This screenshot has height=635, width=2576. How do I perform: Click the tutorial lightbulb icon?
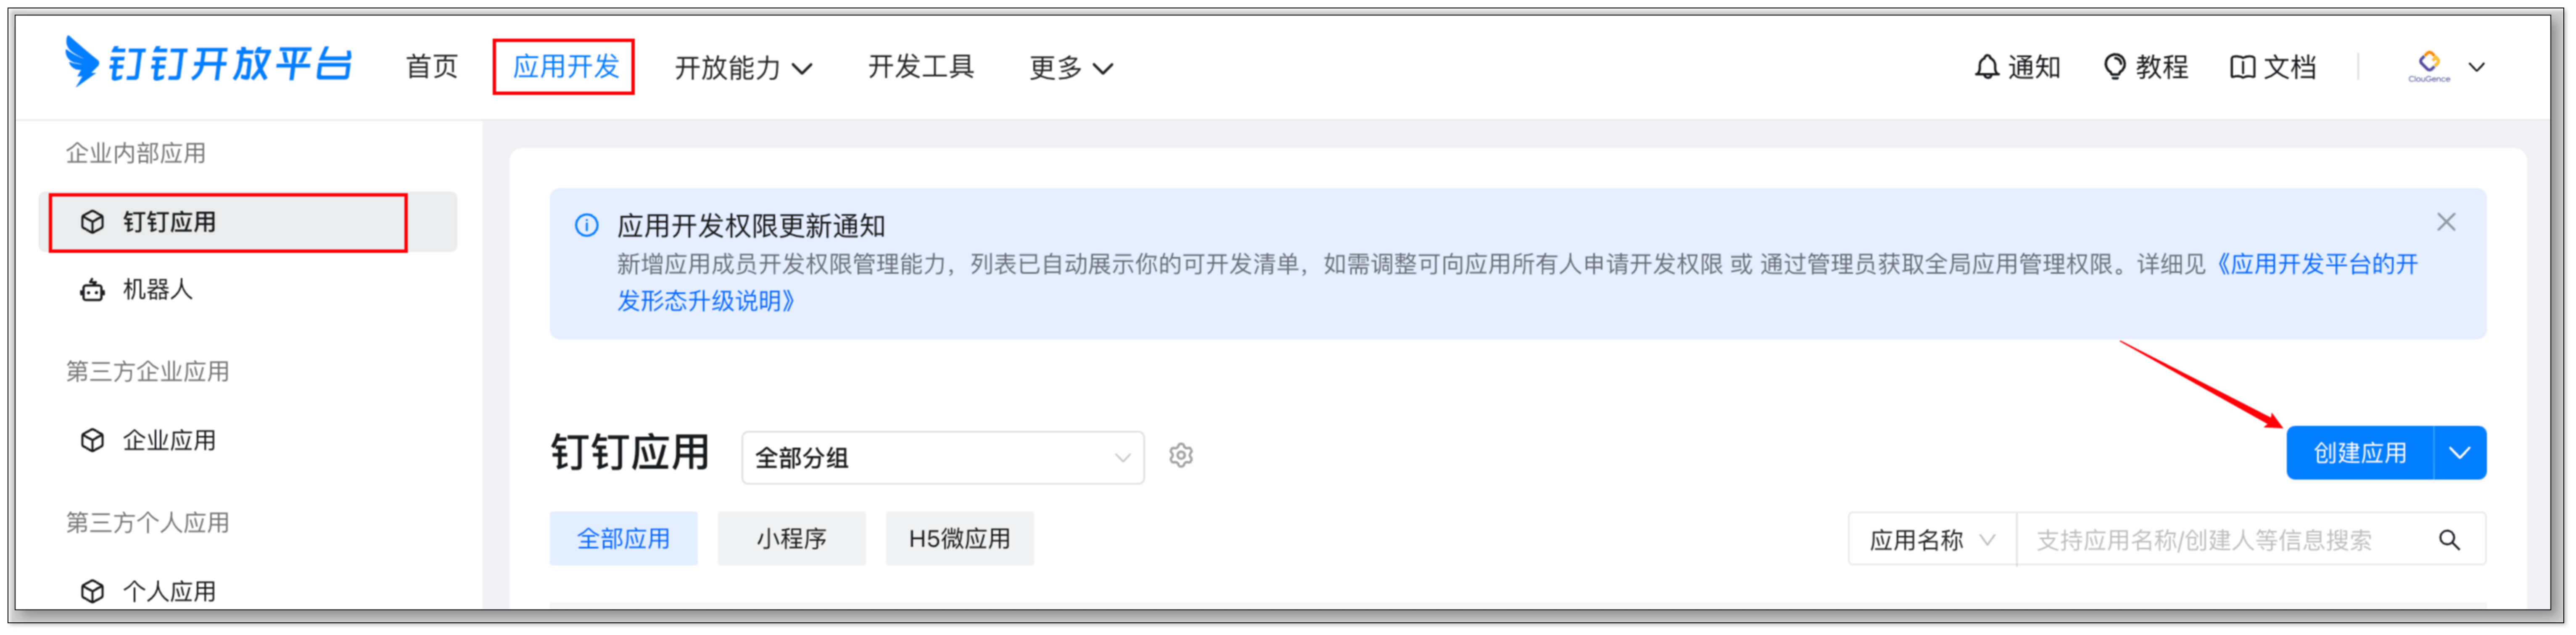click(x=2114, y=67)
